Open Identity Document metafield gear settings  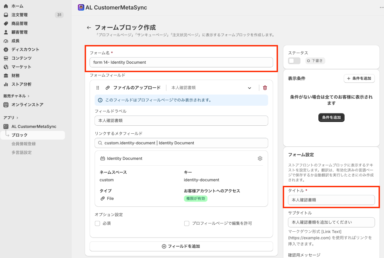(x=260, y=158)
